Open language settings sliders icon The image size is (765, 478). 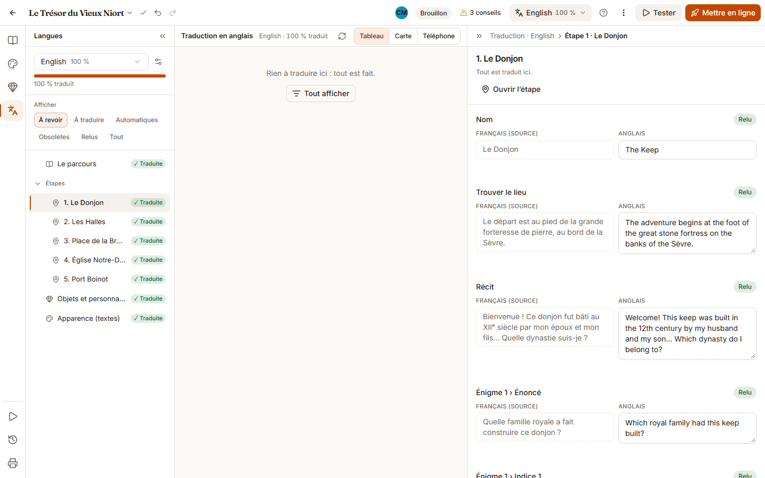(158, 62)
